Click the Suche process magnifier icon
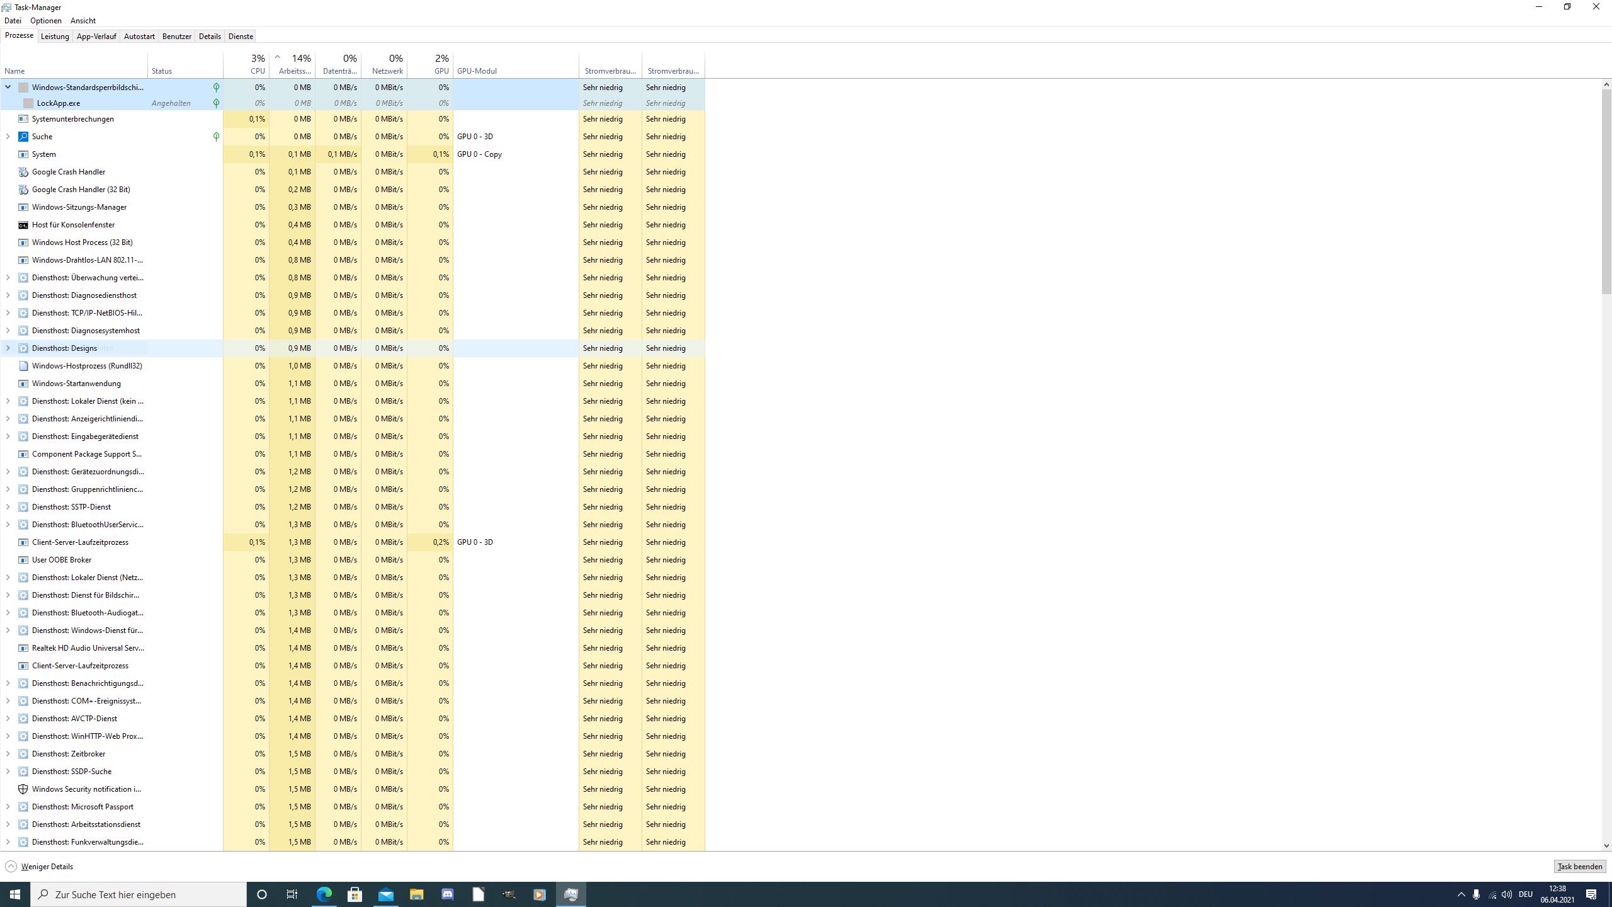 [x=23, y=137]
